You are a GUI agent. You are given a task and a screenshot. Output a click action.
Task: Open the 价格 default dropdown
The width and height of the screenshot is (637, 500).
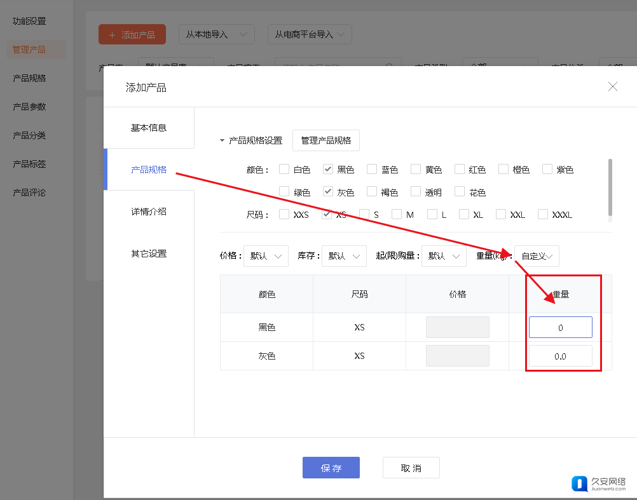point(266,256)
